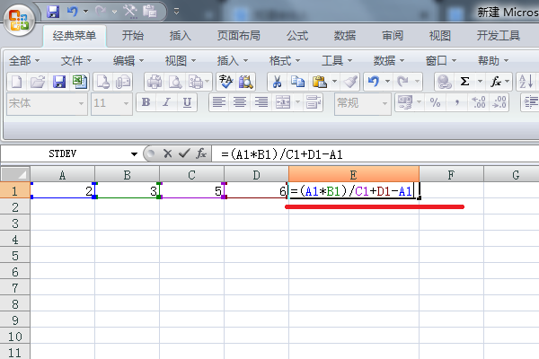Screen dimensions: 539x359
Task: Decrease decimal places icon
Action: (x=499, y=102)
